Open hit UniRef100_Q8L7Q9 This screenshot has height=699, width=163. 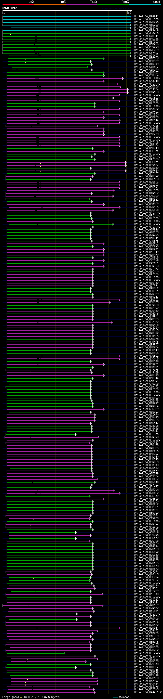[x=146, y=25]
